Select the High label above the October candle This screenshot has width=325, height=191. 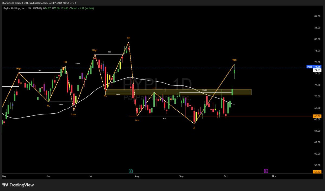coord(234,60)
